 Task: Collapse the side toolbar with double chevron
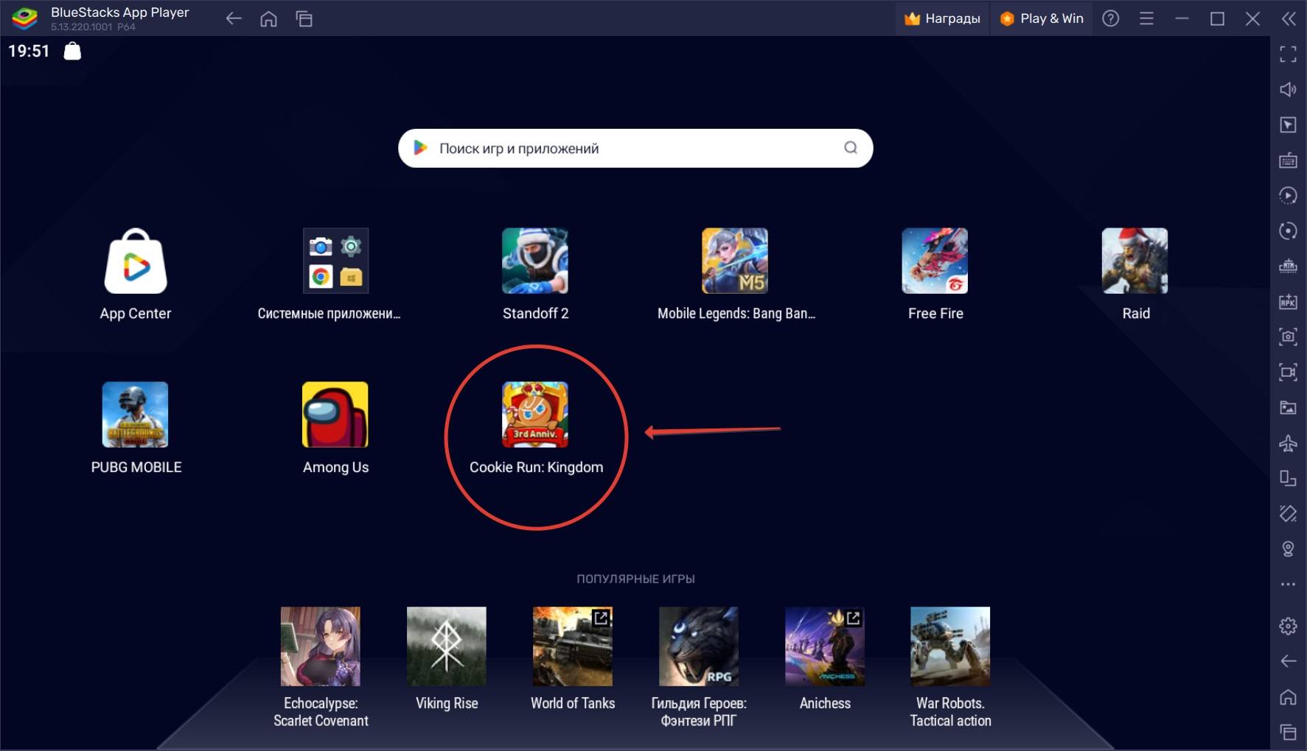pos(1289,18)
